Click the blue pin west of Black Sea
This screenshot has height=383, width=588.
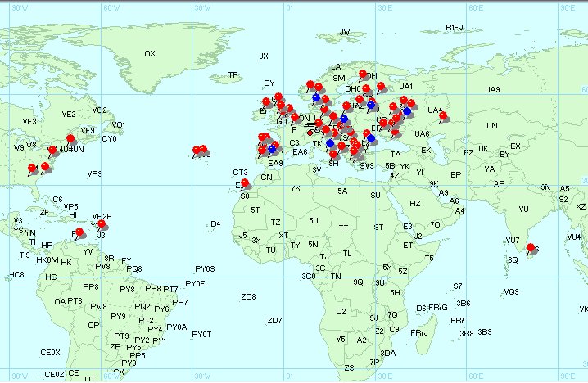click(371, 138)
